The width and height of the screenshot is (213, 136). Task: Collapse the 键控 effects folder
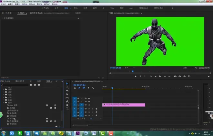pos(3,102)
